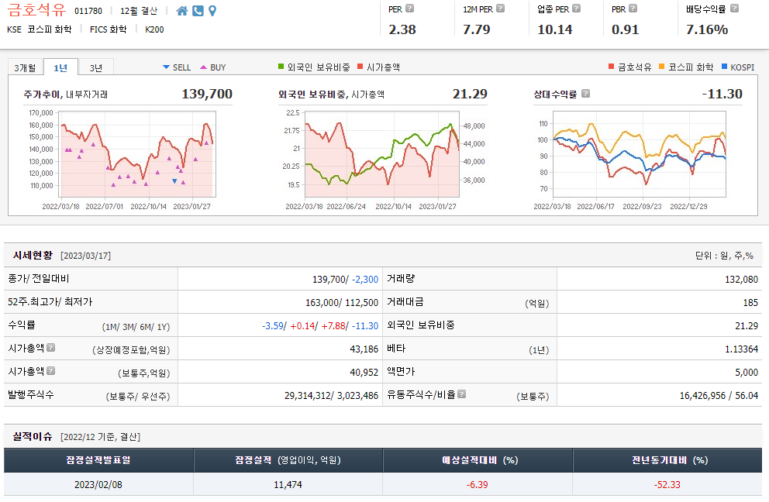The width and height of the screenshot is (769, 502).
Task: Click the price value 139,700 above chart
Action: [207, 94]
